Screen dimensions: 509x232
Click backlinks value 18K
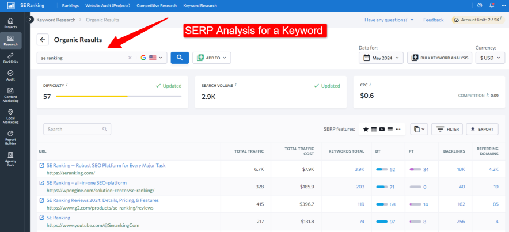[x=461, y=169]
